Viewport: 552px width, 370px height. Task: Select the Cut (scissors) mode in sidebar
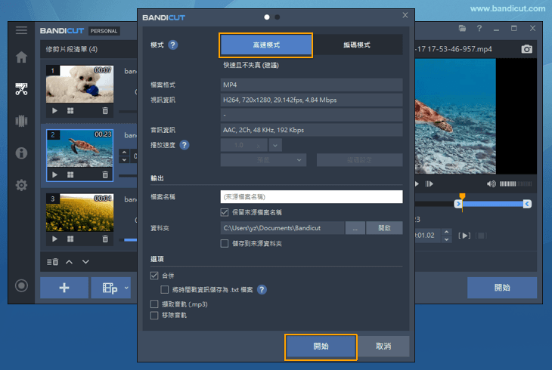click(21, 89)
